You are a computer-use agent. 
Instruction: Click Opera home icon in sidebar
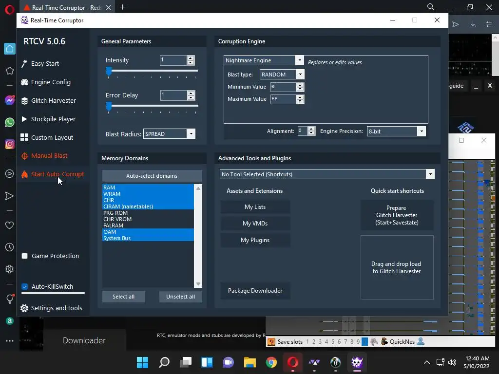coord(10,49)
